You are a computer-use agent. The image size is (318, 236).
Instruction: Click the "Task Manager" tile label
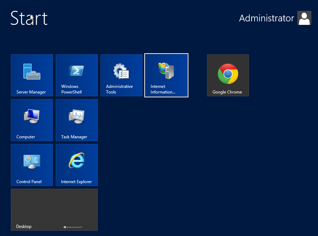coord(74,137)
